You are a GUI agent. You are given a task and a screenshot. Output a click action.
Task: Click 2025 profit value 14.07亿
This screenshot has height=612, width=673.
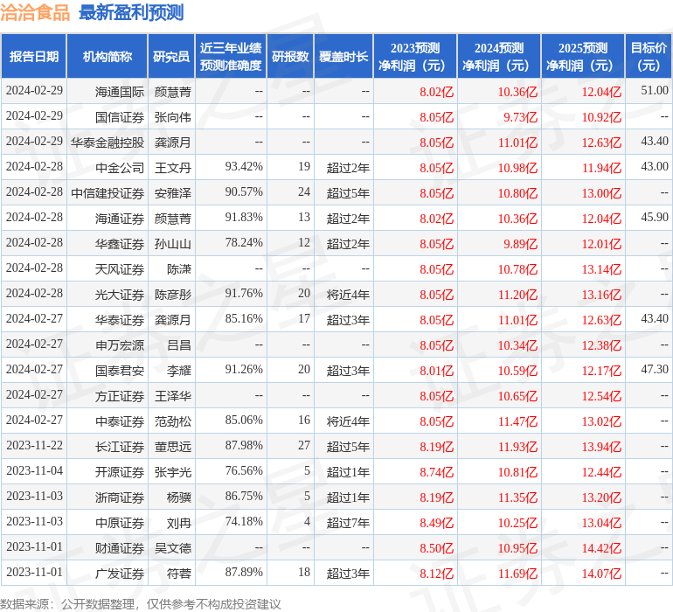601,574
